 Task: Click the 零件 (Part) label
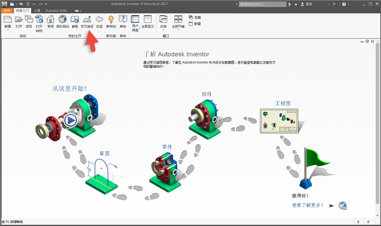pos(167,147)
